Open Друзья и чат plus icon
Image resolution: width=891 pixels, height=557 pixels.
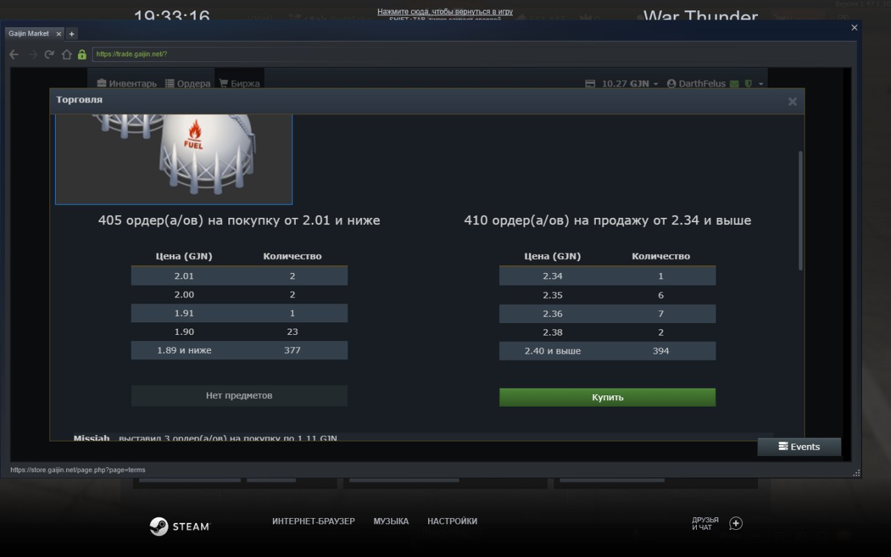point(736,524)
